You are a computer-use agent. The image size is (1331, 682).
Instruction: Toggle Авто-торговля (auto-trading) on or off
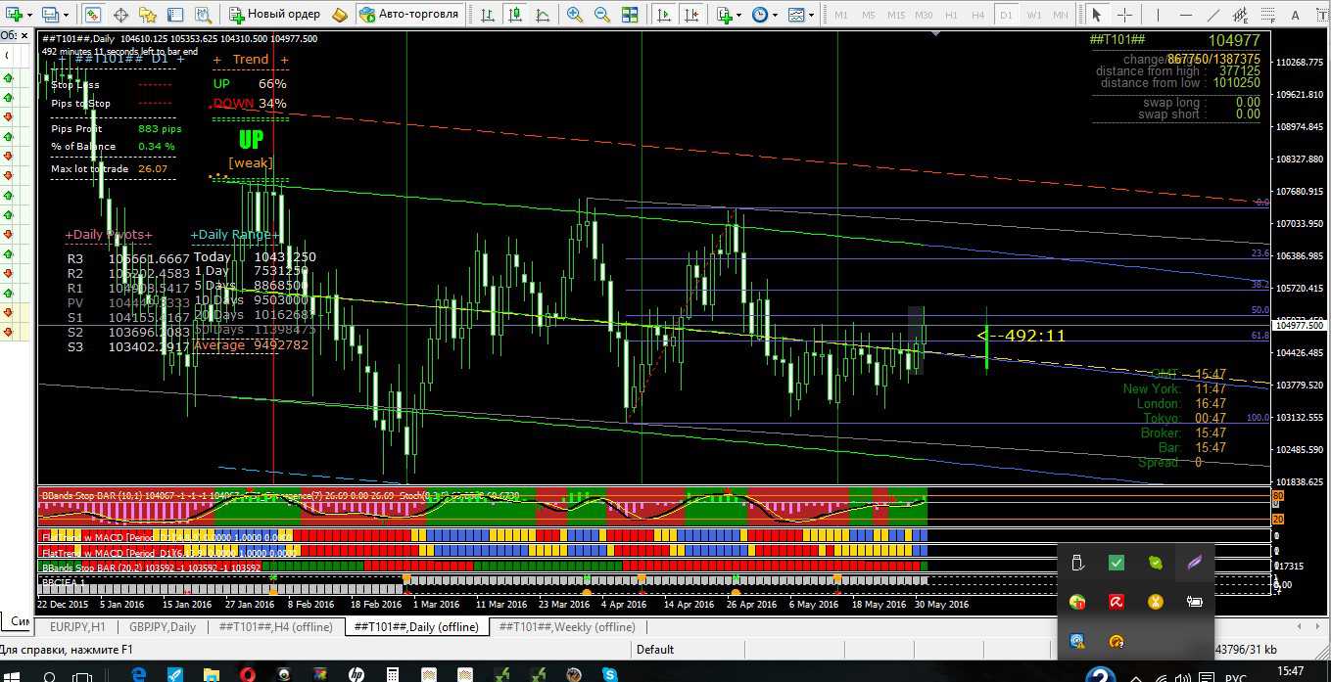coord(408,15)
